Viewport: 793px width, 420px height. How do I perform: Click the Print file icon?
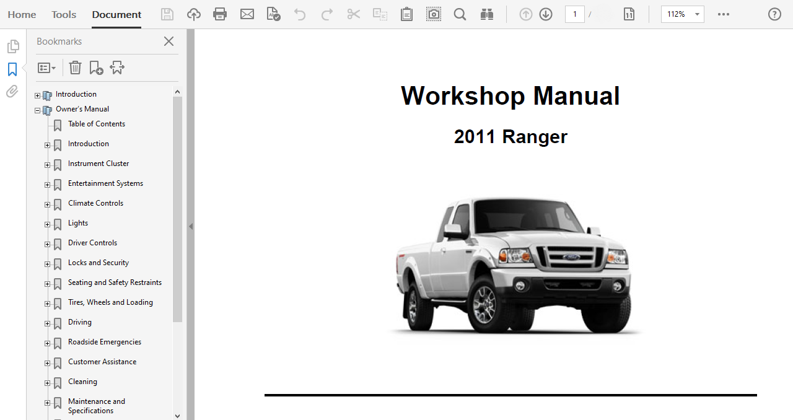[x=220, y=14]
